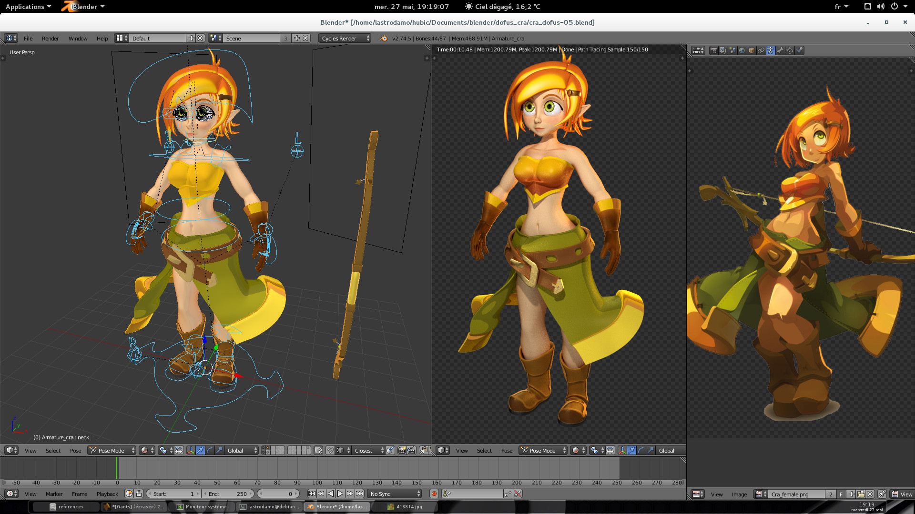Open the Render menu in info header
Viewport: 915px width, 514px height.
pyautogui.click(x=50, y=38)
